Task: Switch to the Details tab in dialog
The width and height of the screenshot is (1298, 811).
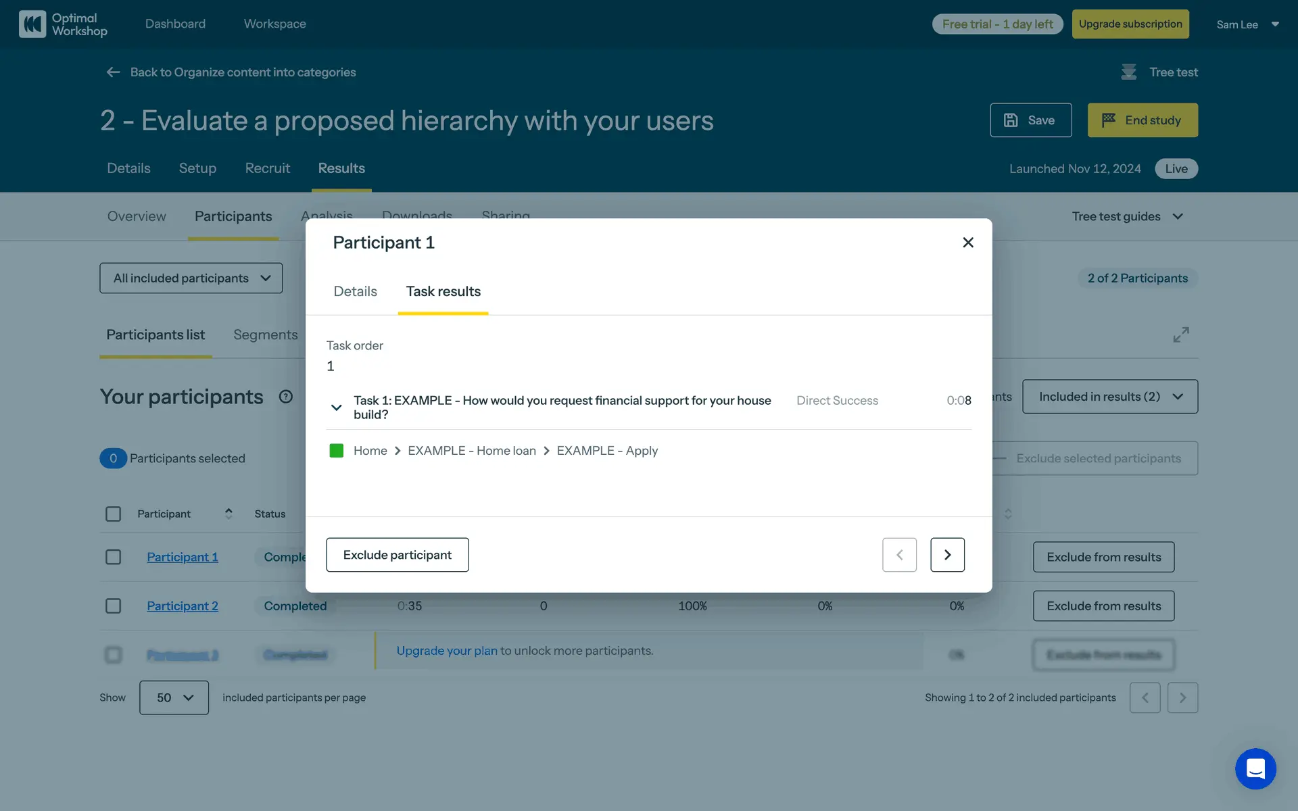Action: tap(355, 292)
